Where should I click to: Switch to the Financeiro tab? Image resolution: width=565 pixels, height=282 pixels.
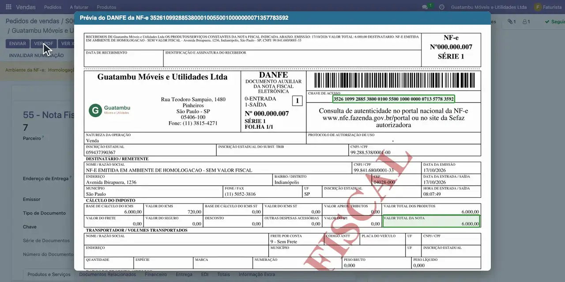pos(156,275)
